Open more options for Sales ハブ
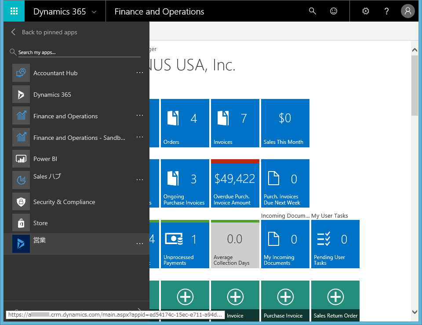Viewport: 422px width, 325px height. point(140,180)
